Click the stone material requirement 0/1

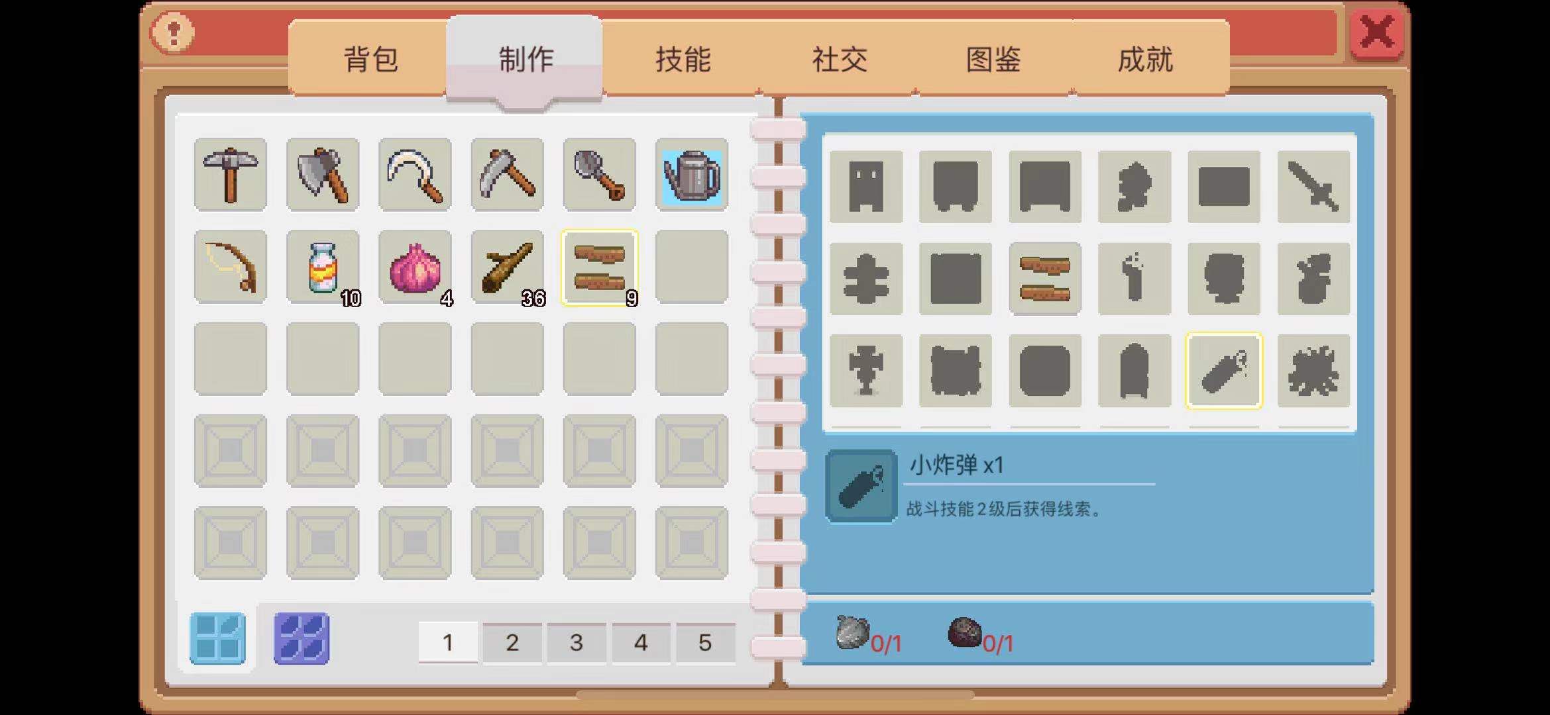pyautogui.click(x=868, y=635)
